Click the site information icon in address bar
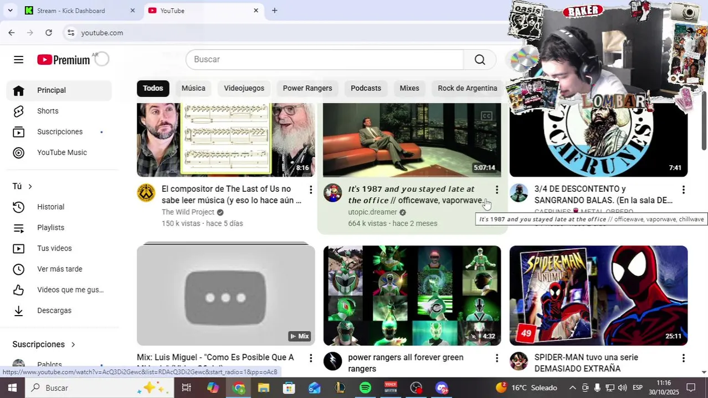Screen dimensions: 708x398 71,33
